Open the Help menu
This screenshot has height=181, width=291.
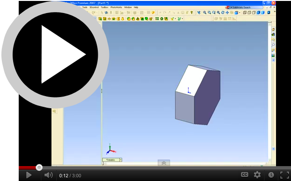136,7
